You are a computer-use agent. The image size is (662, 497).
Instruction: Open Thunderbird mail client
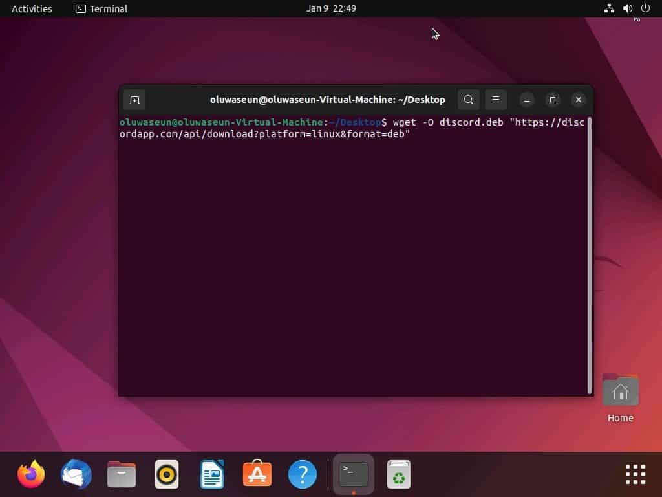point(76,474)
